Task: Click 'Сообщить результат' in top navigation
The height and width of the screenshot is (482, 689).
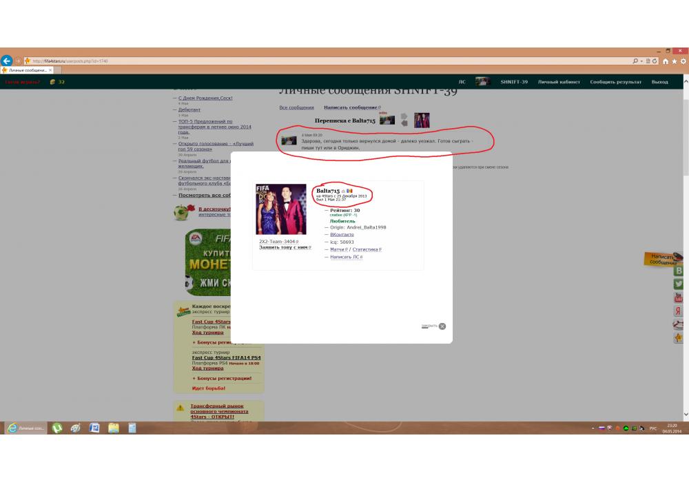Action: pos(615,82)
